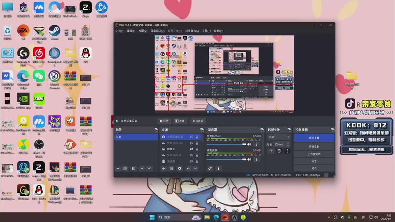Open the transition properties three-dot menu
The width and height of the screenshot is (395, 222).
(x=287, y=151)
